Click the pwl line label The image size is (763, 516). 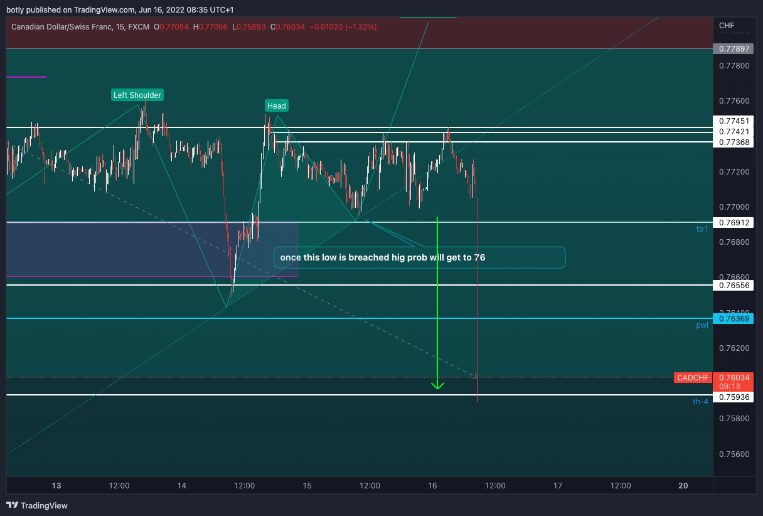coord(702,325)
